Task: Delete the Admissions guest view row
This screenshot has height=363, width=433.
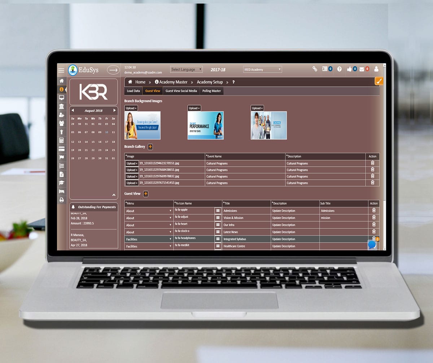Action: tap(374, 210)
